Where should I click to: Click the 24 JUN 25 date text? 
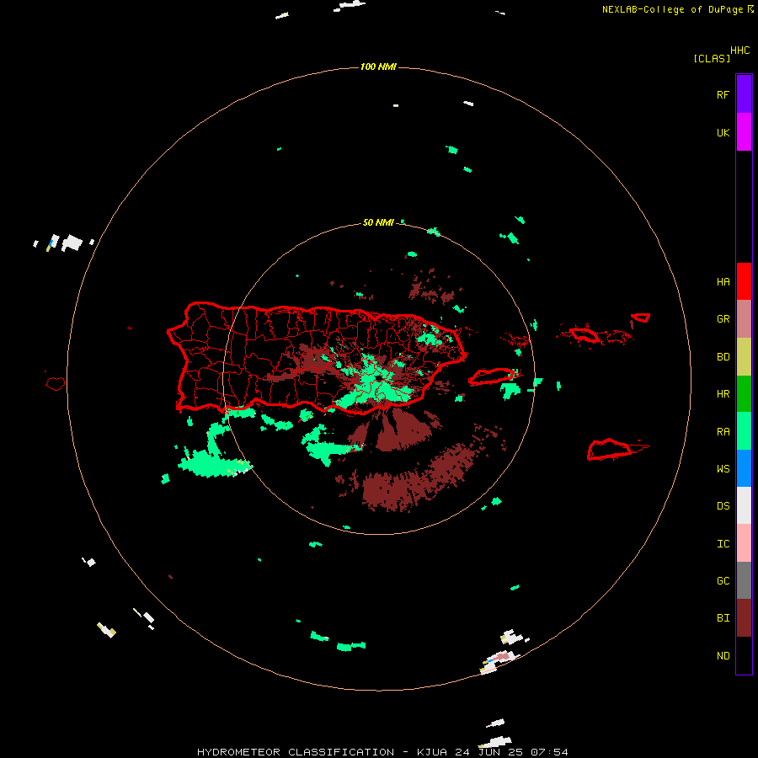tap(488, 752)
